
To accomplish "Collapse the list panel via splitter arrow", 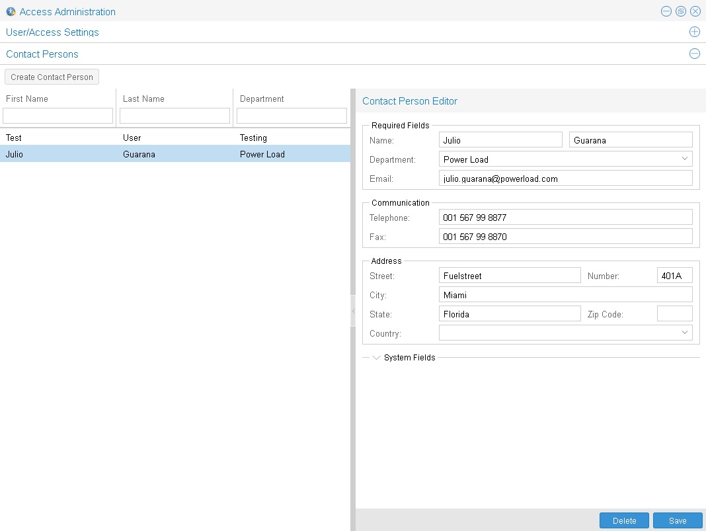I will [x=353, y=311].
